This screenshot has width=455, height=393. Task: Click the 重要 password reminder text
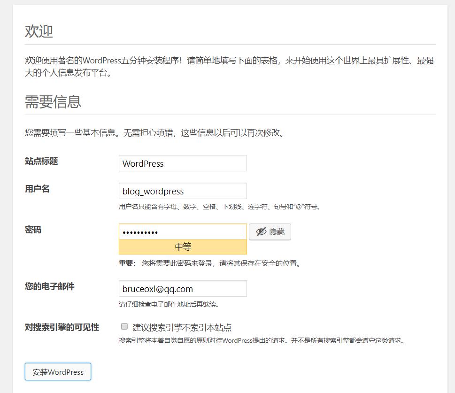click(210, 263)
